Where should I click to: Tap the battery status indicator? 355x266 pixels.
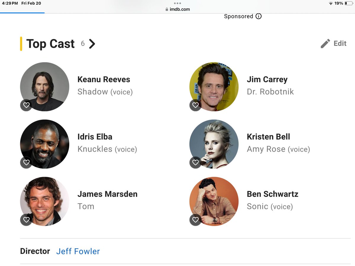click(x=349, y=3)
